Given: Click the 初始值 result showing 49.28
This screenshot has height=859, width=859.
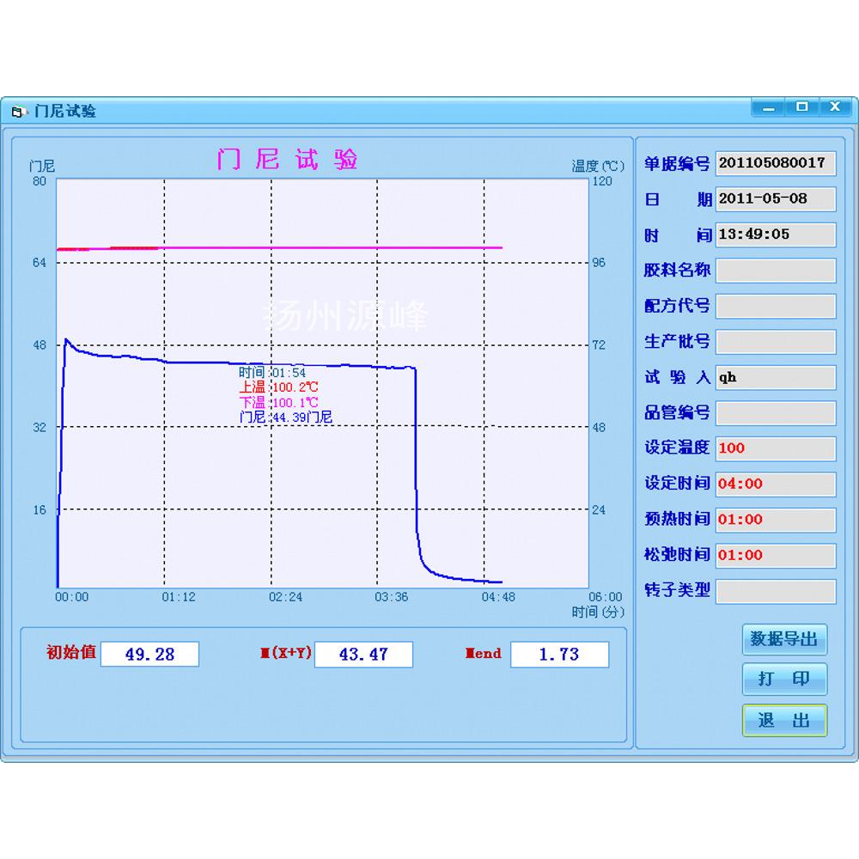Looking at the screenshot, I should 149,654.
